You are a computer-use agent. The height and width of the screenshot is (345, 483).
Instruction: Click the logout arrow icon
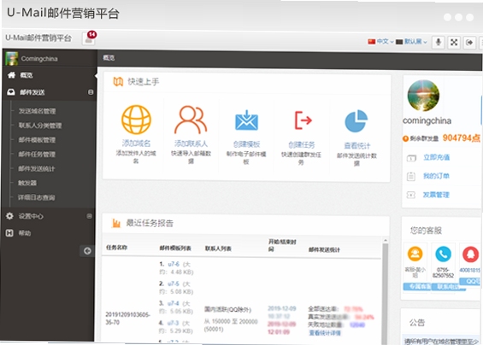pos(469,43)
